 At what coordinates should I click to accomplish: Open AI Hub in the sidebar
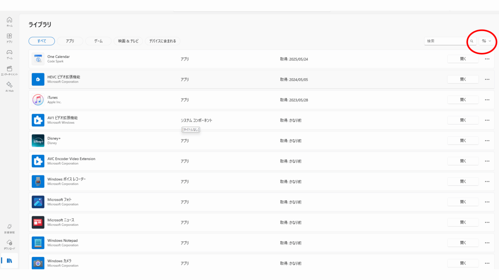click(x=9, y=86)
